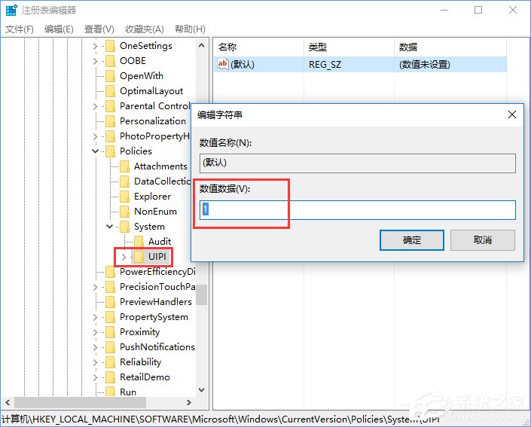Viewport: 531px width, 427px height.
Task: Click the Registry Editor title bar icon
Action: click(x=11, y=10)
